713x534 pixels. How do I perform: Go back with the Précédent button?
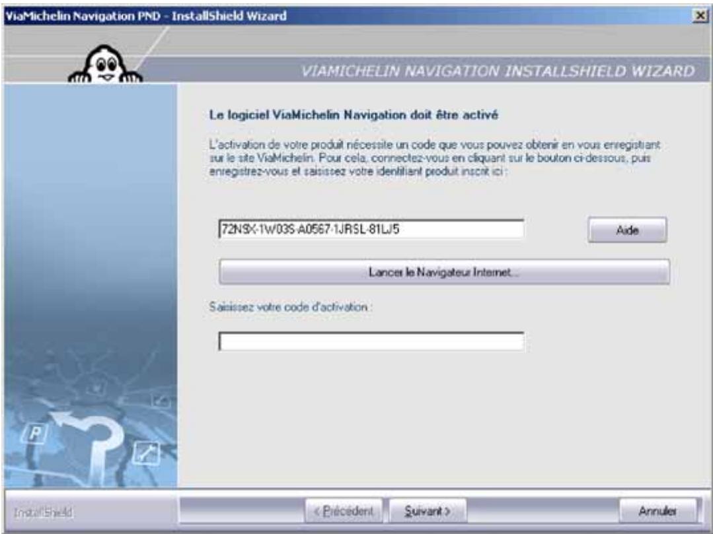pyautogui.click(x=344, y=511)
